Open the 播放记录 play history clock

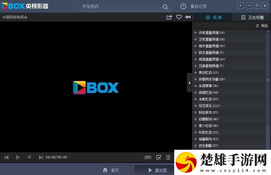click(183, 7)
